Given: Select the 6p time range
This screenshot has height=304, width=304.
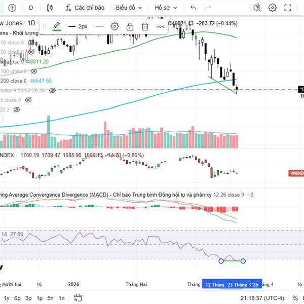Looking at the screenshot, I should 17,298.
